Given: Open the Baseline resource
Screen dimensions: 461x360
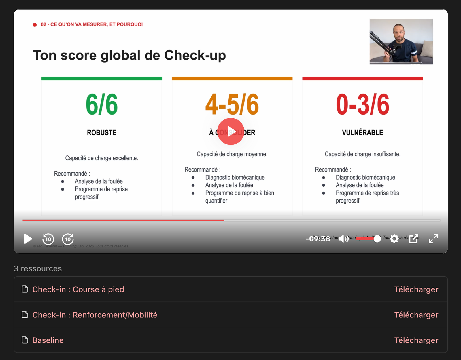Looking at the screenshot, I should [x=48, y=340].
